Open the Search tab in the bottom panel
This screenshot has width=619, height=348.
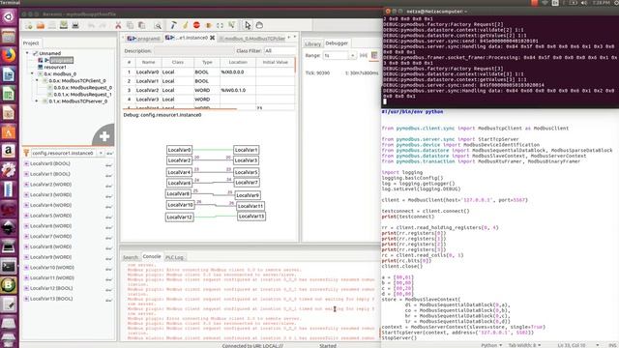(x=131, y=257)
